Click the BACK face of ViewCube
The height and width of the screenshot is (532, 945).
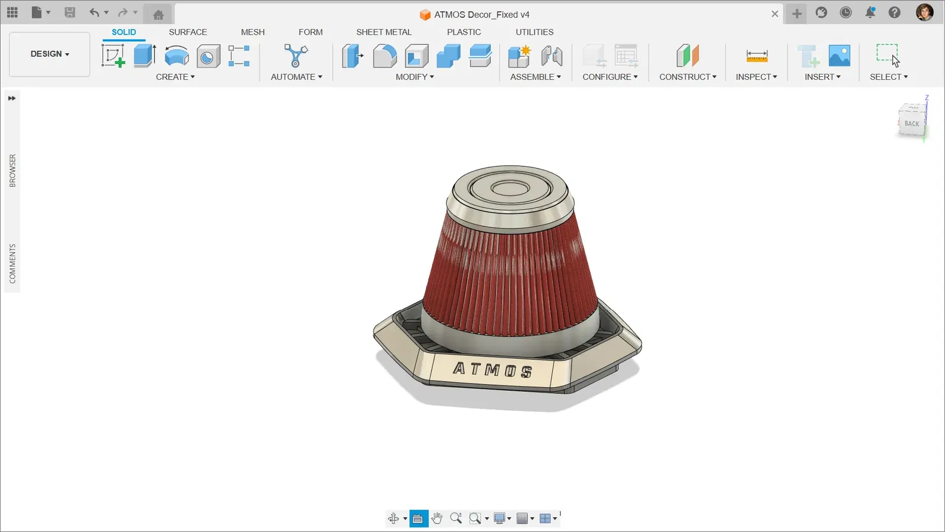[x=911, y=124]
